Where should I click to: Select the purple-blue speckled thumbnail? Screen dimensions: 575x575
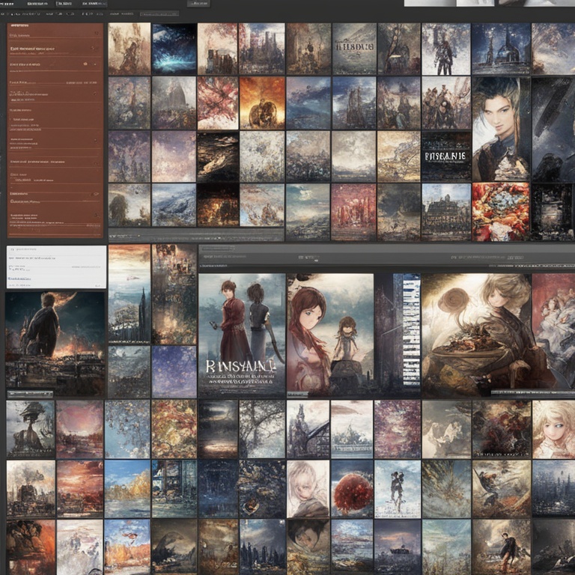pyautogui.click(x=174, y=372)
